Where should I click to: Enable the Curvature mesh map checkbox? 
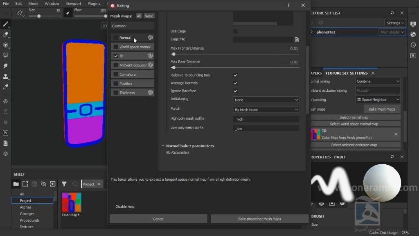pyautogui.click(x=116, y=74)
